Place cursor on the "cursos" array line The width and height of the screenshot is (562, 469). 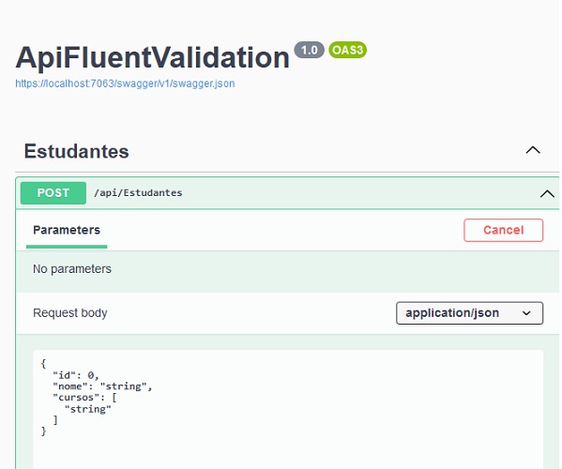pyautogui.click(x=84, y=398)
